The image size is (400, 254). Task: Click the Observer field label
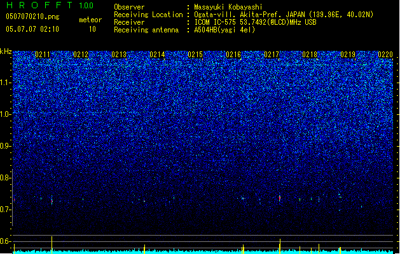pyautogui.click(x=129, y=7)
